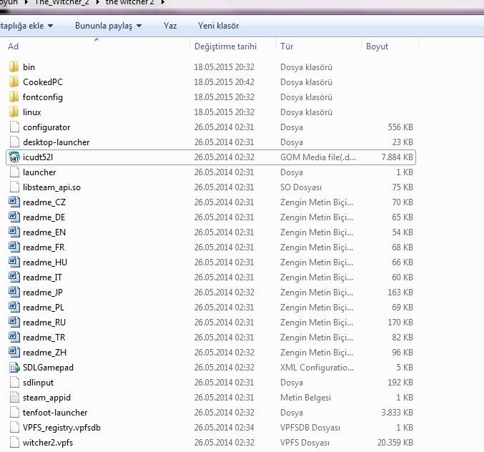
Task: Click the file name 'VPFS_registry.vpfsdb'
Action: pyautogui.click(x=61, y=428)
